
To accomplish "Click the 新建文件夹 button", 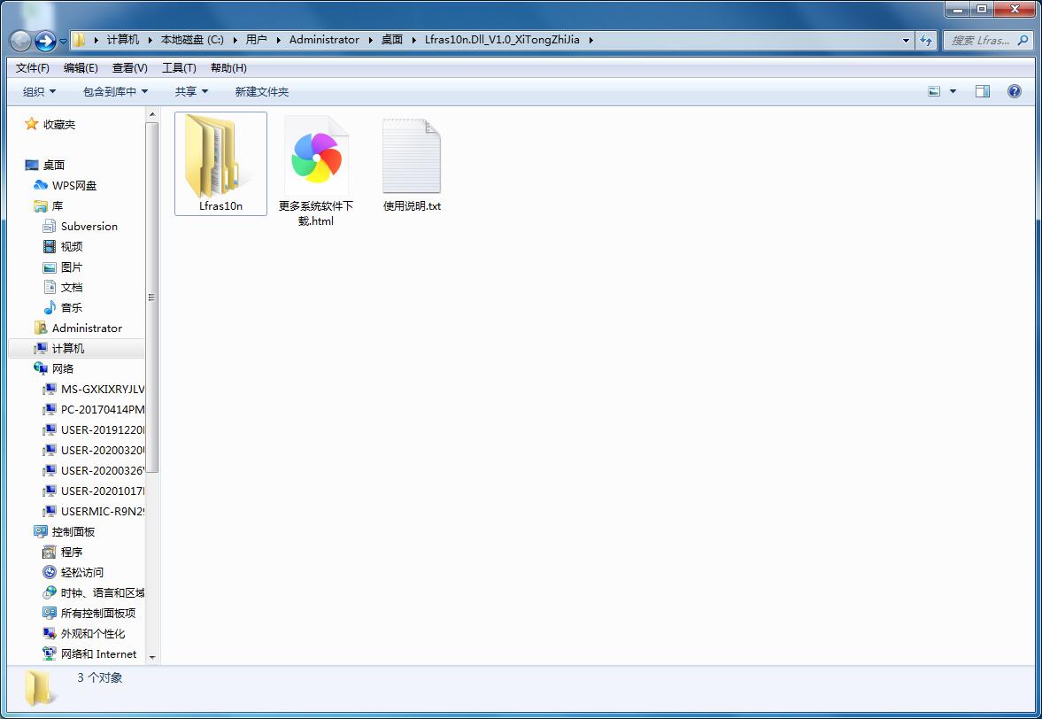I will tap(262, 92).
